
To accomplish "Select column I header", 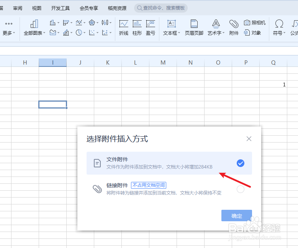I will click(x=52, y=63).
